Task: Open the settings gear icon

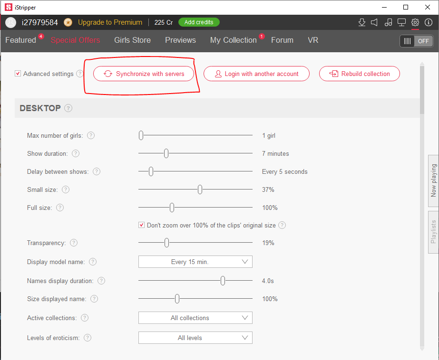Action: coord(415,22)
